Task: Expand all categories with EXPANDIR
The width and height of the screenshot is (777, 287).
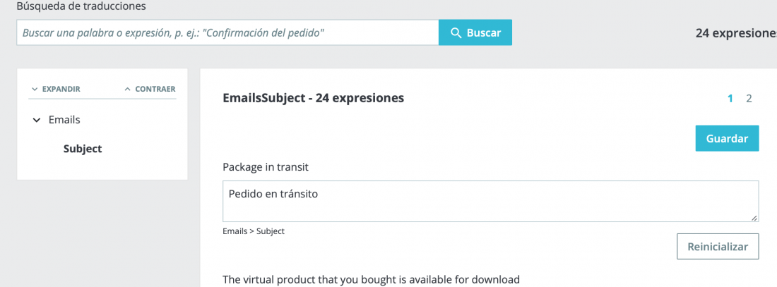Action: (56, 90)
